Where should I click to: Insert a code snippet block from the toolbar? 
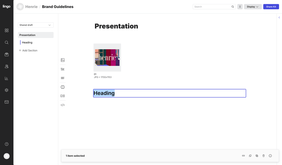63,105
